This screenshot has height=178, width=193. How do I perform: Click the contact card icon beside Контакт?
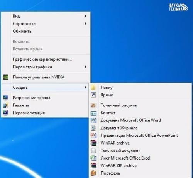pyautogui.click(x=93, y=113)
